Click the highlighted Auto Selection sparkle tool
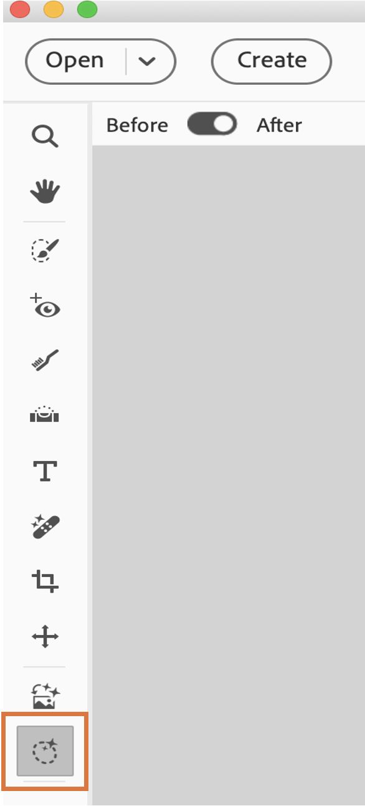 coord(45,750)
